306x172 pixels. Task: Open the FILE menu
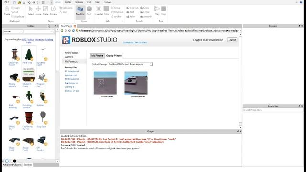pyautogui.click(x=7, y=2)
